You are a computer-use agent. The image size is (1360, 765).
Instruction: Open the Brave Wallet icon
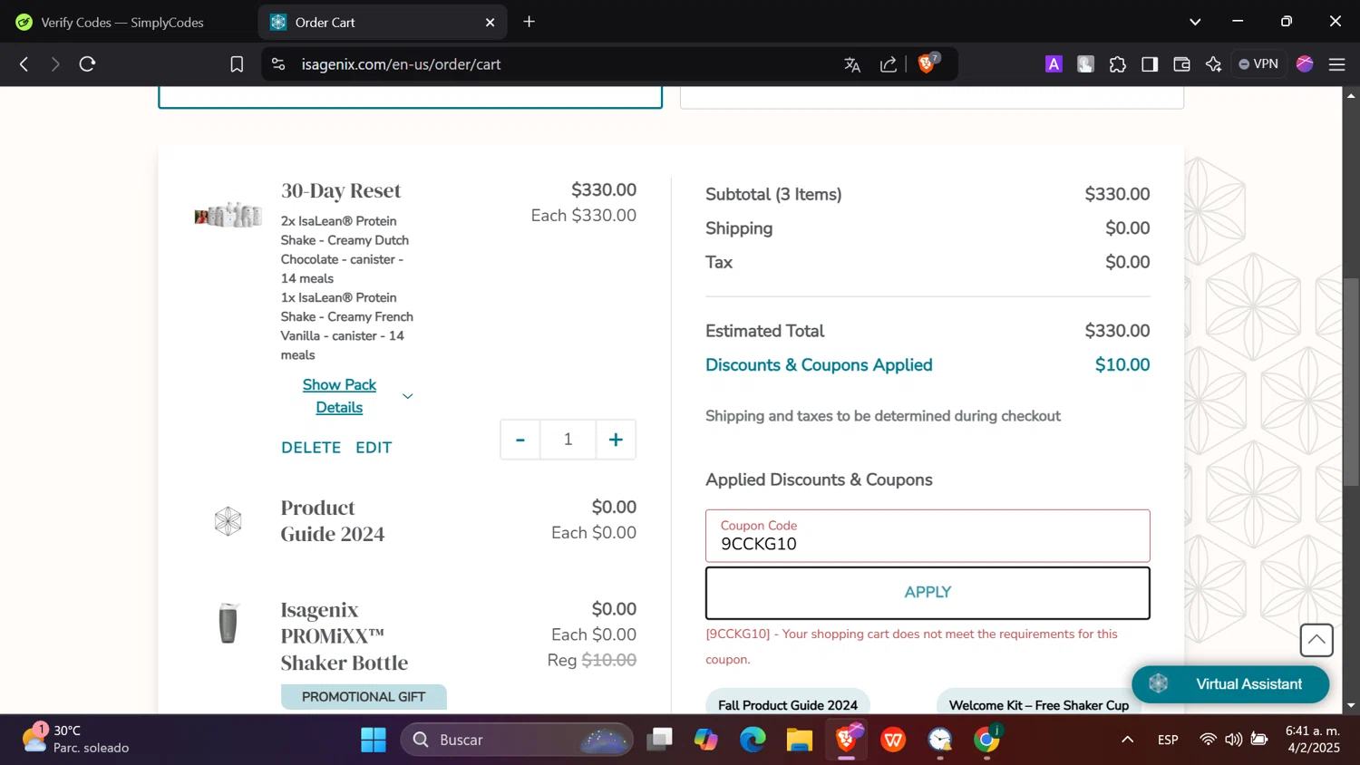(x=1181, y=64)
